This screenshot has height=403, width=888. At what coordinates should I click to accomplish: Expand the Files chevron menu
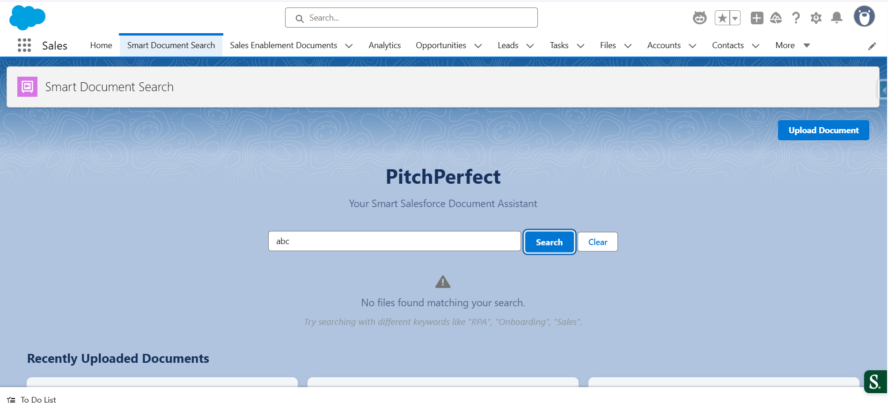[628, 46]
